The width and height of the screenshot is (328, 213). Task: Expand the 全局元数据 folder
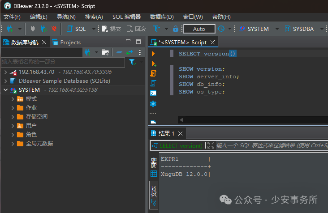pyautogui.click(x=13, y=144)
